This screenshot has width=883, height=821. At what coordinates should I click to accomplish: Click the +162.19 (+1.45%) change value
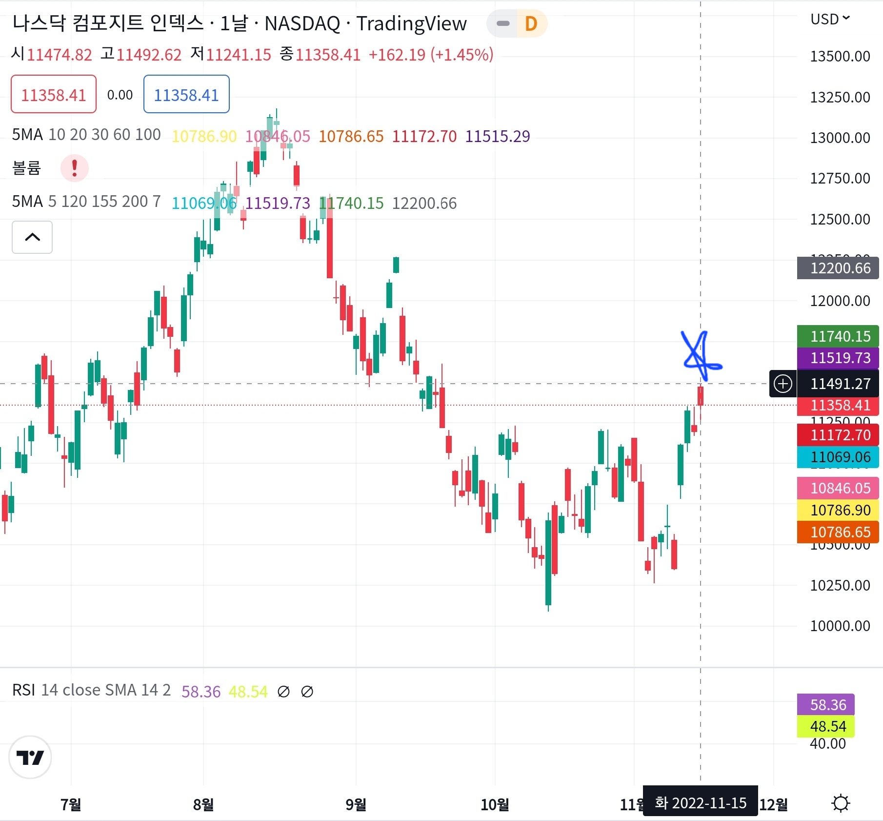[x=431, y=55]
